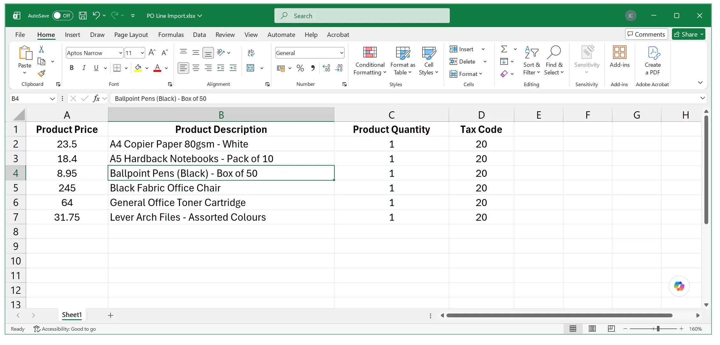Viewport: 720px width, 345px height.
Task: Click the yellow Fill Color swatch
Action: [138, 68]
